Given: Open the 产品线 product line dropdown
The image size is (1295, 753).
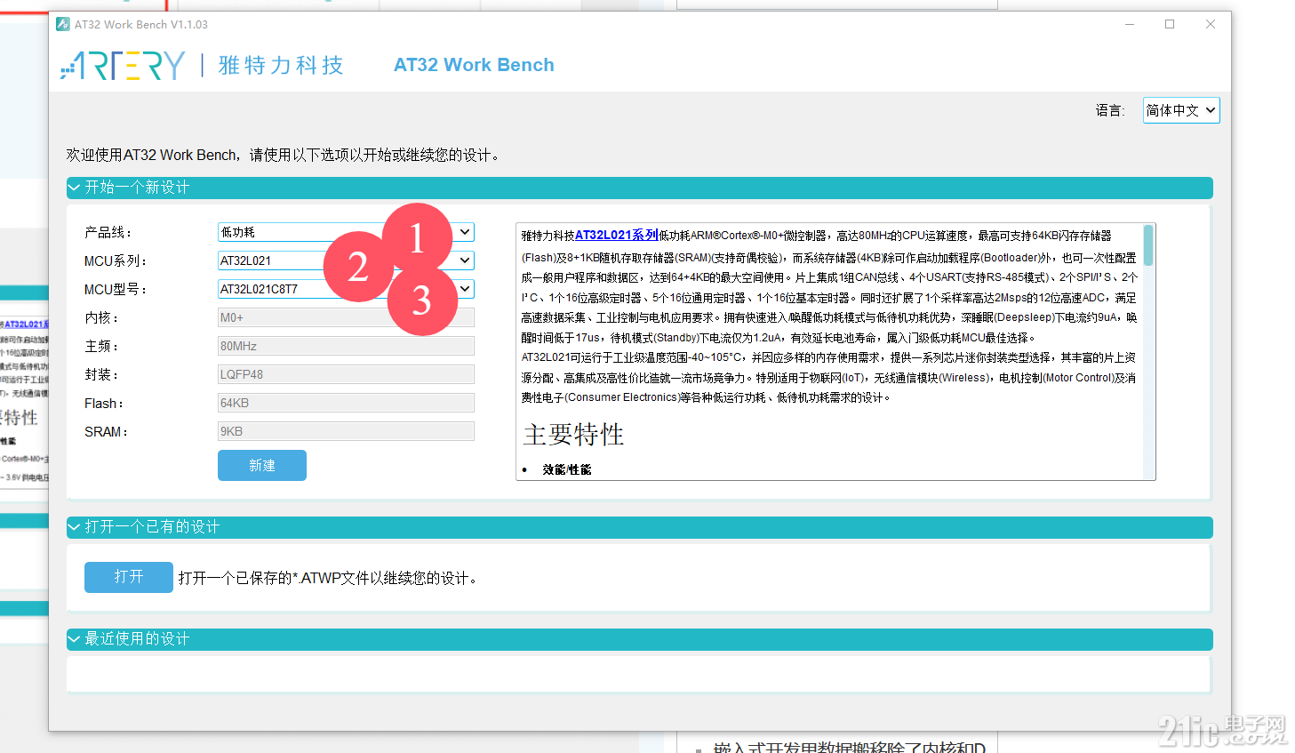Looking at the screenshot, I should pos(346,232).
